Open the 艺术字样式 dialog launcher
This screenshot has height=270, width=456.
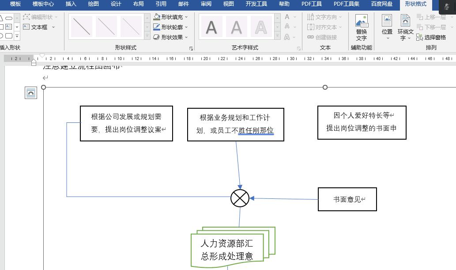tap(299, 47)
